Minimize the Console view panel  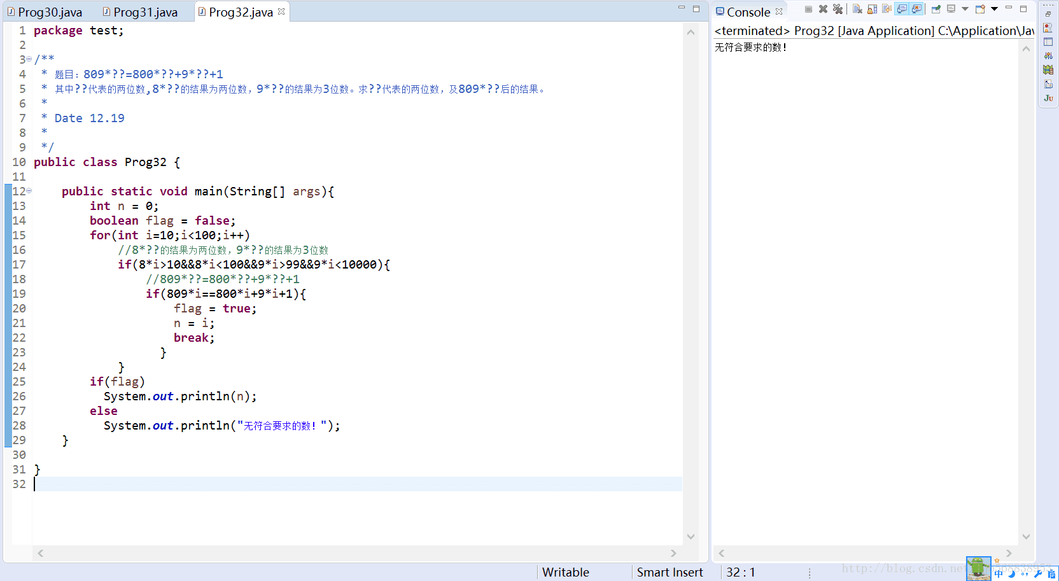click(1009, 8)
